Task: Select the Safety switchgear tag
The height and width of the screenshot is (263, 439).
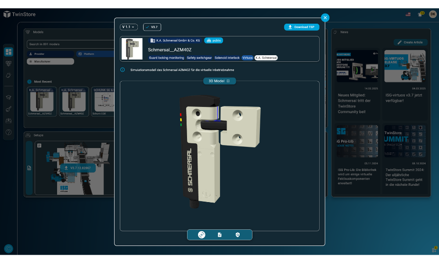Action: coord(199,58)
